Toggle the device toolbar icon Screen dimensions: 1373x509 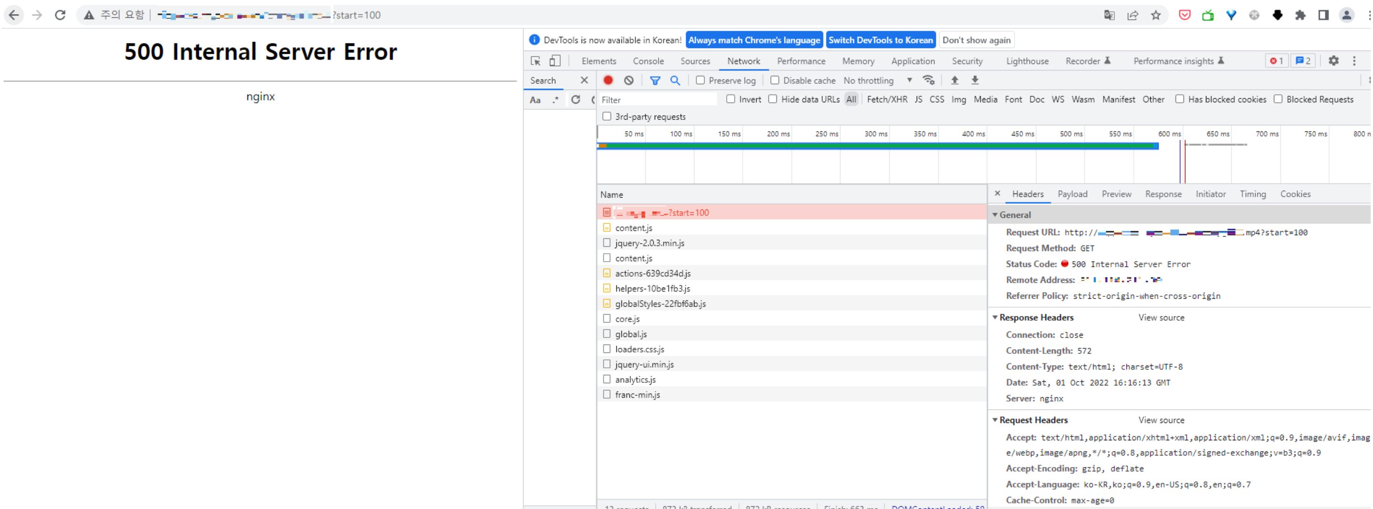(555, 61)
